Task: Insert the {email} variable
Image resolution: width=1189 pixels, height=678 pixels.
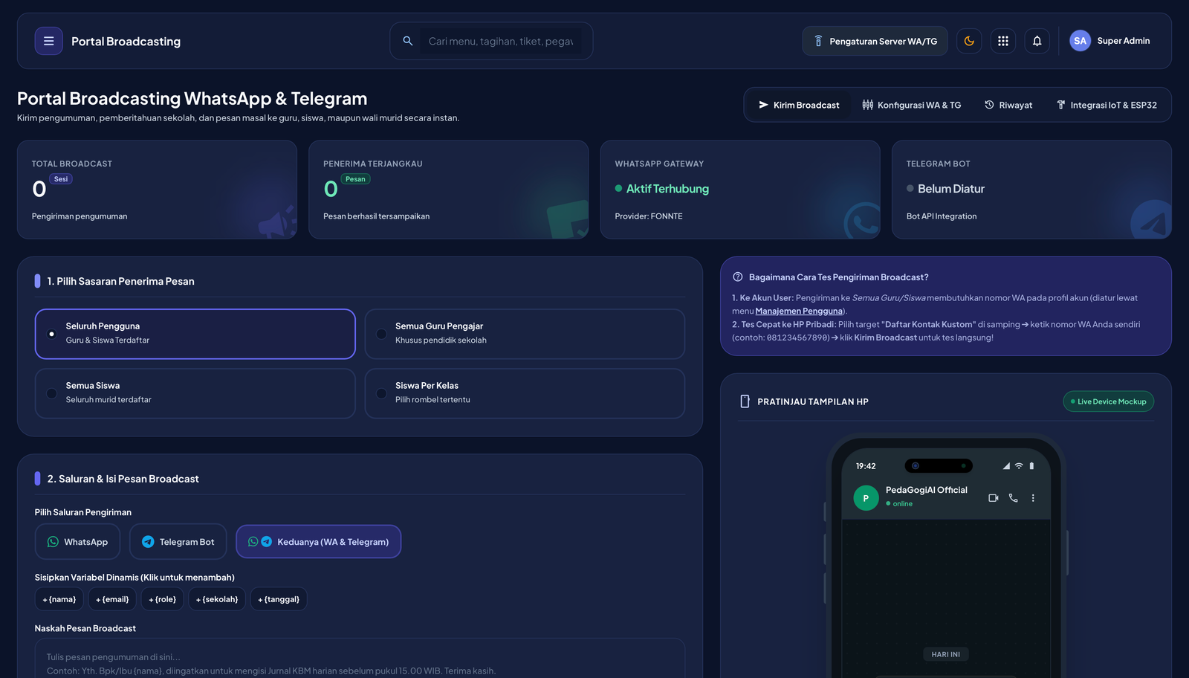Action: [x=112, y=599]
